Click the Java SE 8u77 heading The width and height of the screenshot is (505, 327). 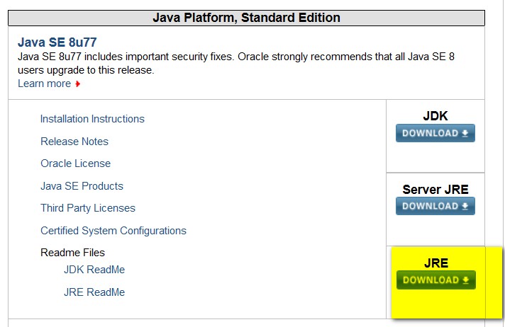coord(57,42)
